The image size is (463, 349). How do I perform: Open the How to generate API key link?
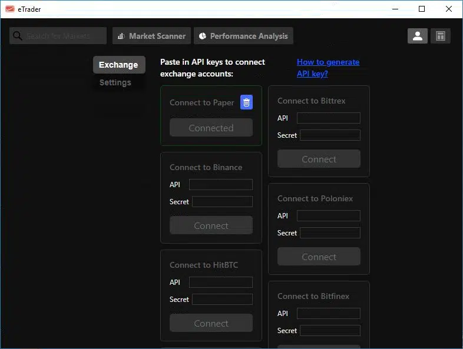point(328,68)
